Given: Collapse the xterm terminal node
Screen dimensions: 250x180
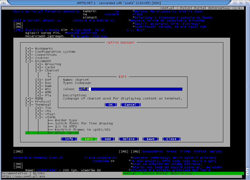Looking at the screenshot, I should coord(38,117).
